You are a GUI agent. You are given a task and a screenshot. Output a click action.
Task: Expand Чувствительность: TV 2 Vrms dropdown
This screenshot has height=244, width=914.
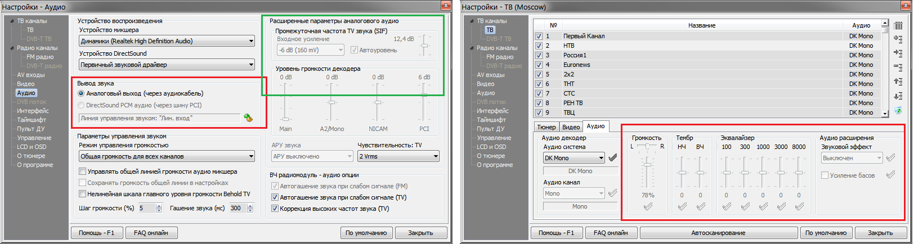point(436,156)
